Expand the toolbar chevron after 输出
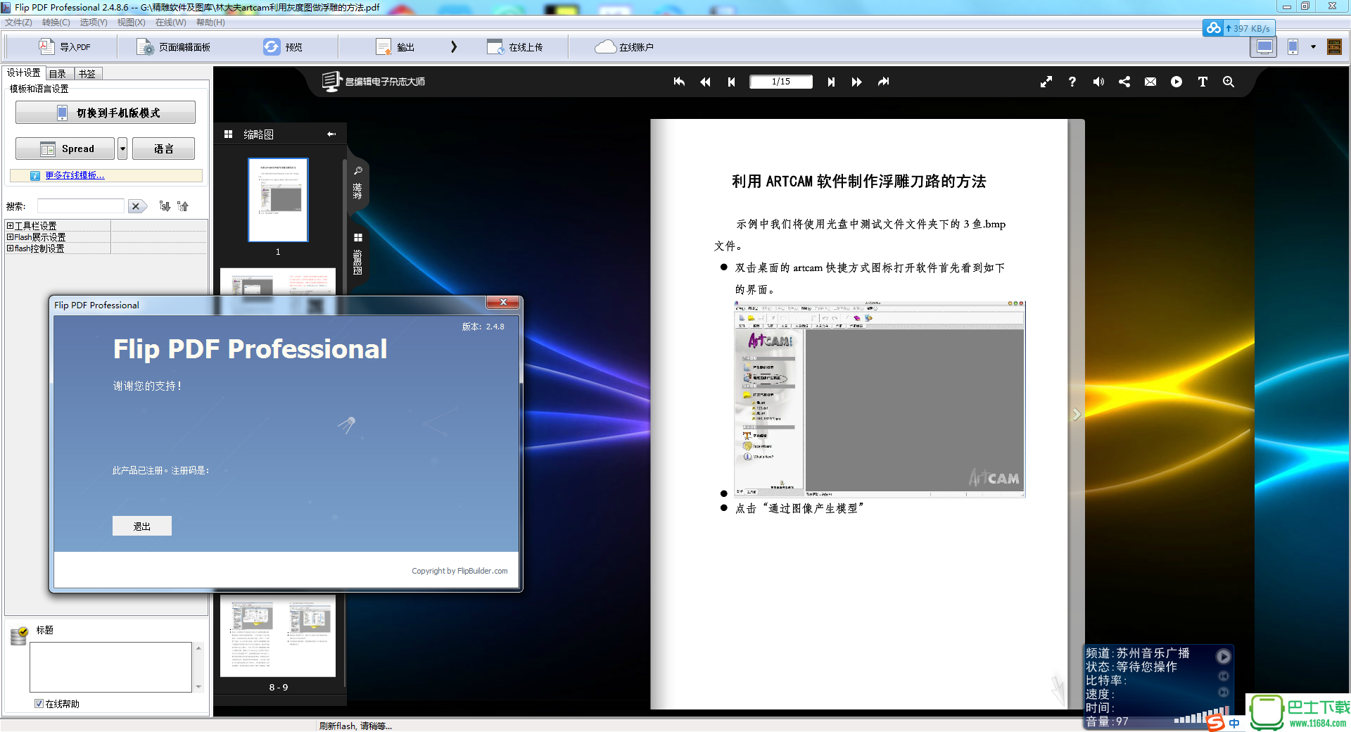This screenshot has width=1351, height=732. [x=454, y=47]
